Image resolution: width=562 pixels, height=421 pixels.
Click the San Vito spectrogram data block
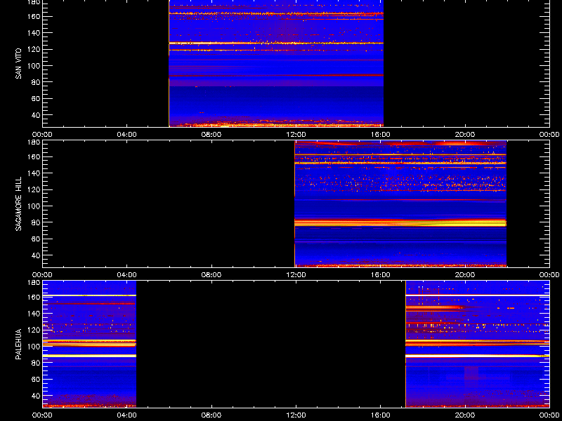coord(276,63)
